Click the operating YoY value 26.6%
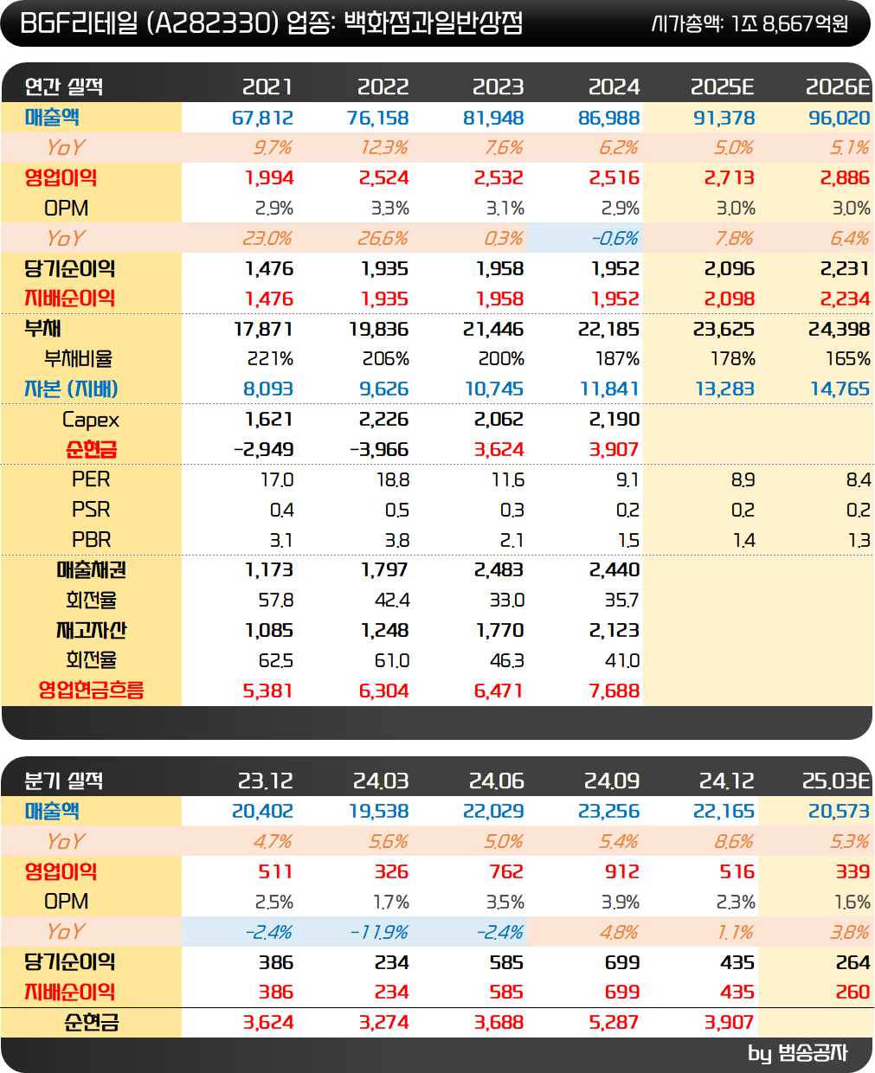The width and height of the screenshot is (875, 1073). (x=384, y=238)
